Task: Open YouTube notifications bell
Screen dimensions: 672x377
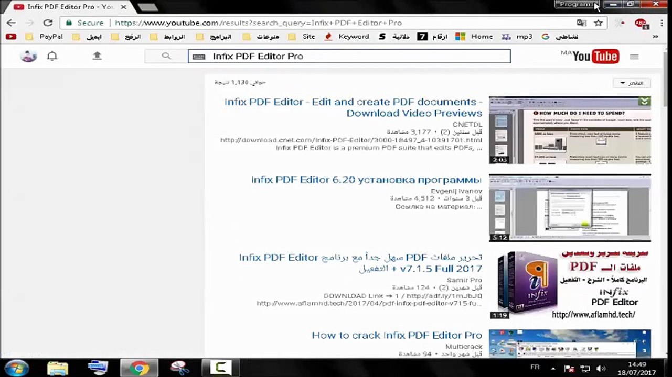Action: [x=52, y=56]
